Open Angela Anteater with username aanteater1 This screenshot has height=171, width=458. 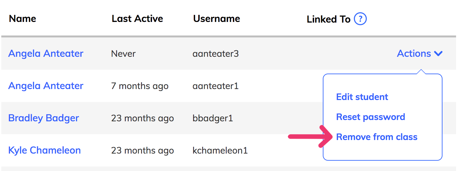46,85
